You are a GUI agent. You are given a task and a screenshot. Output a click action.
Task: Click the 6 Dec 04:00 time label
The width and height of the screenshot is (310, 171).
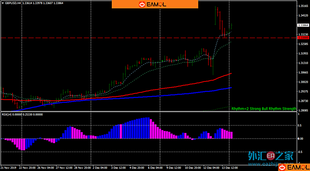(154, 167)
